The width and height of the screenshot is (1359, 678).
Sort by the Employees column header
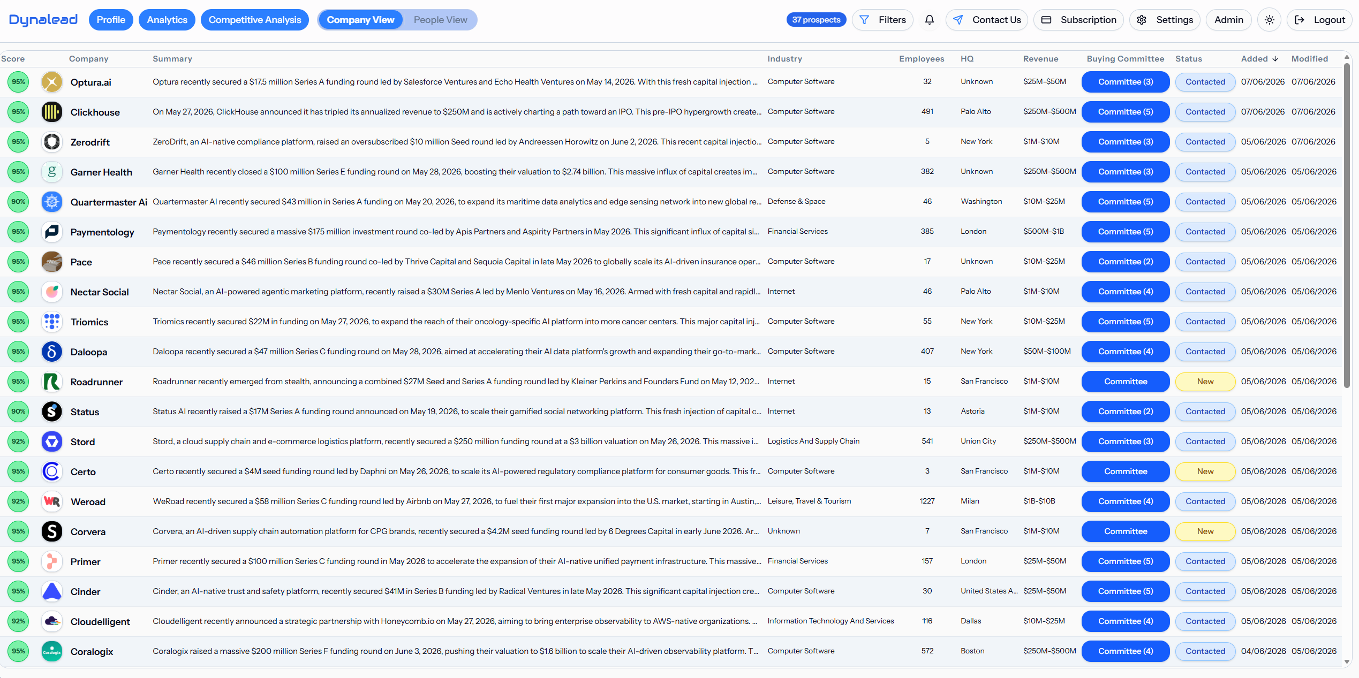pos(922,59)
